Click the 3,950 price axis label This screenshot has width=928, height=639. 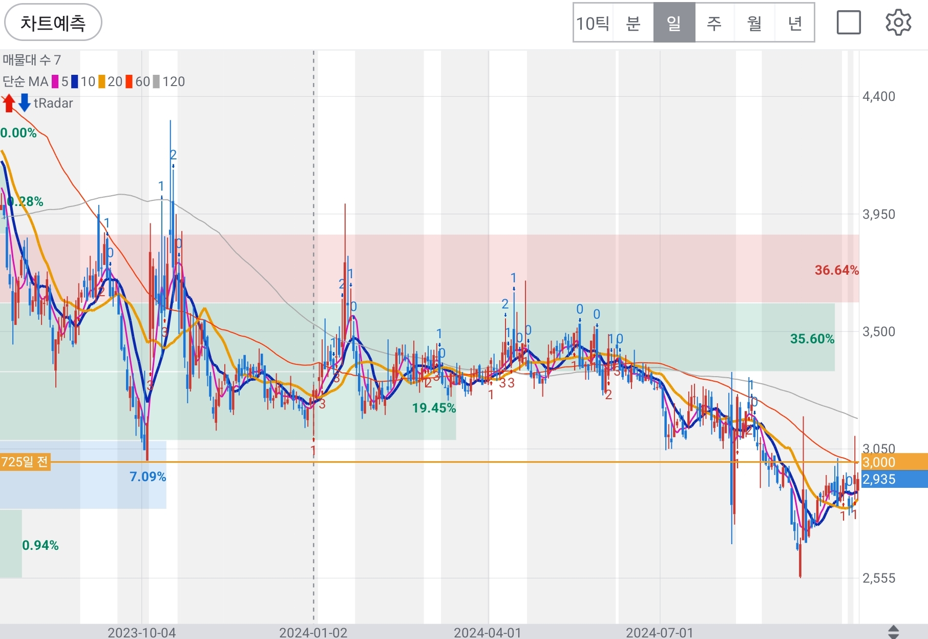(879, 214)
